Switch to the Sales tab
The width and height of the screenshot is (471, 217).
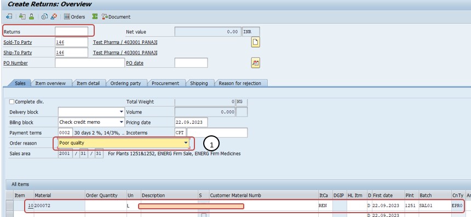tap(20, 83)
